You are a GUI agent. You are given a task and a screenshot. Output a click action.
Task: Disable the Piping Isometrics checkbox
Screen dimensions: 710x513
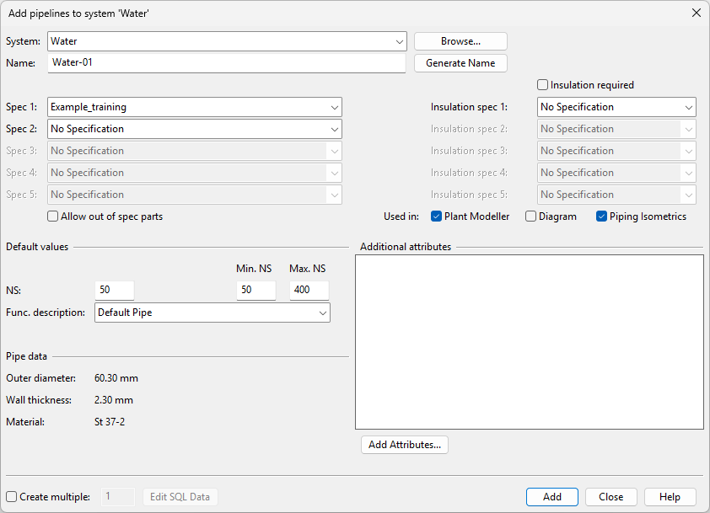(602, 216)
